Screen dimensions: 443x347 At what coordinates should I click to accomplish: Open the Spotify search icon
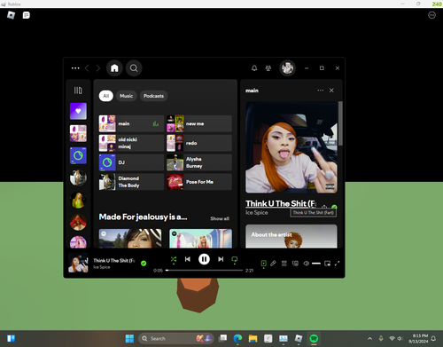point(134,68)
